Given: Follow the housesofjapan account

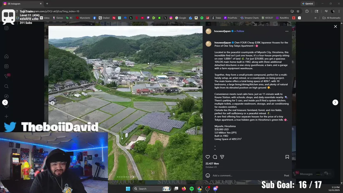Looking at the screenshot, I should point(240,31).
